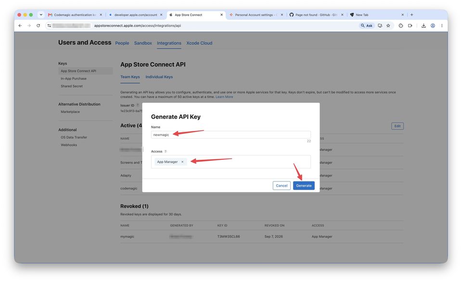Close the App Store Connect tab
This screenshot has width=462, height=282.
(221, 15)
